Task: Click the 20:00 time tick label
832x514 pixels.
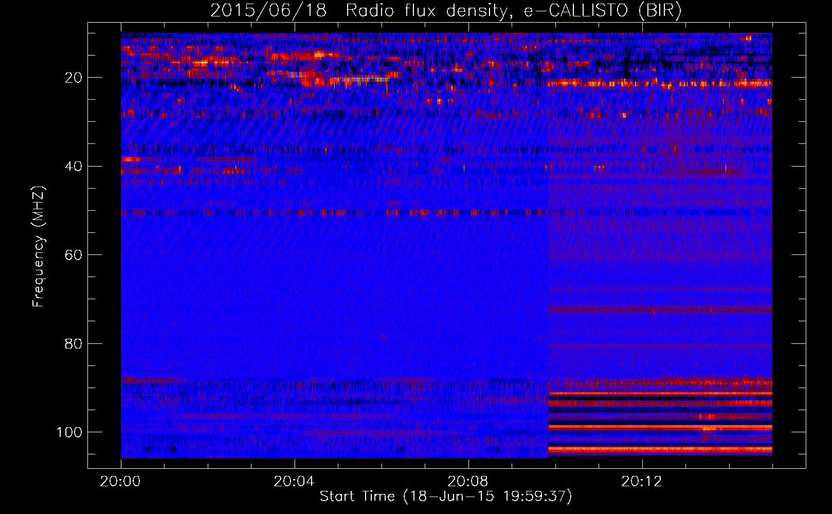Action: [x=120, y=482]
